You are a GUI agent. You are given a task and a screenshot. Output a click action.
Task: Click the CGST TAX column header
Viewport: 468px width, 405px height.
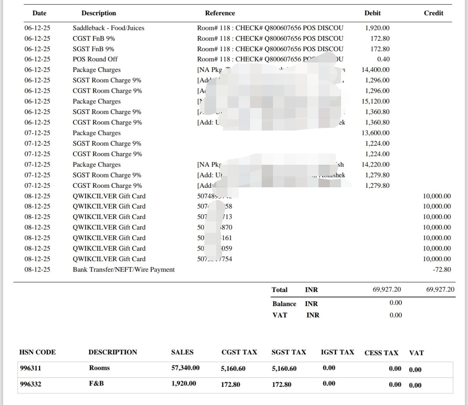click(239, 352)
